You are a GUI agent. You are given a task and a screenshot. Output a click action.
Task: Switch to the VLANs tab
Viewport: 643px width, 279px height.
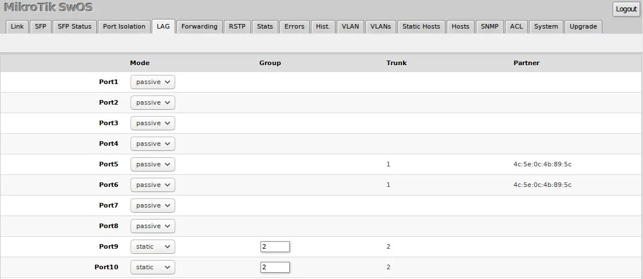point(381,27)
